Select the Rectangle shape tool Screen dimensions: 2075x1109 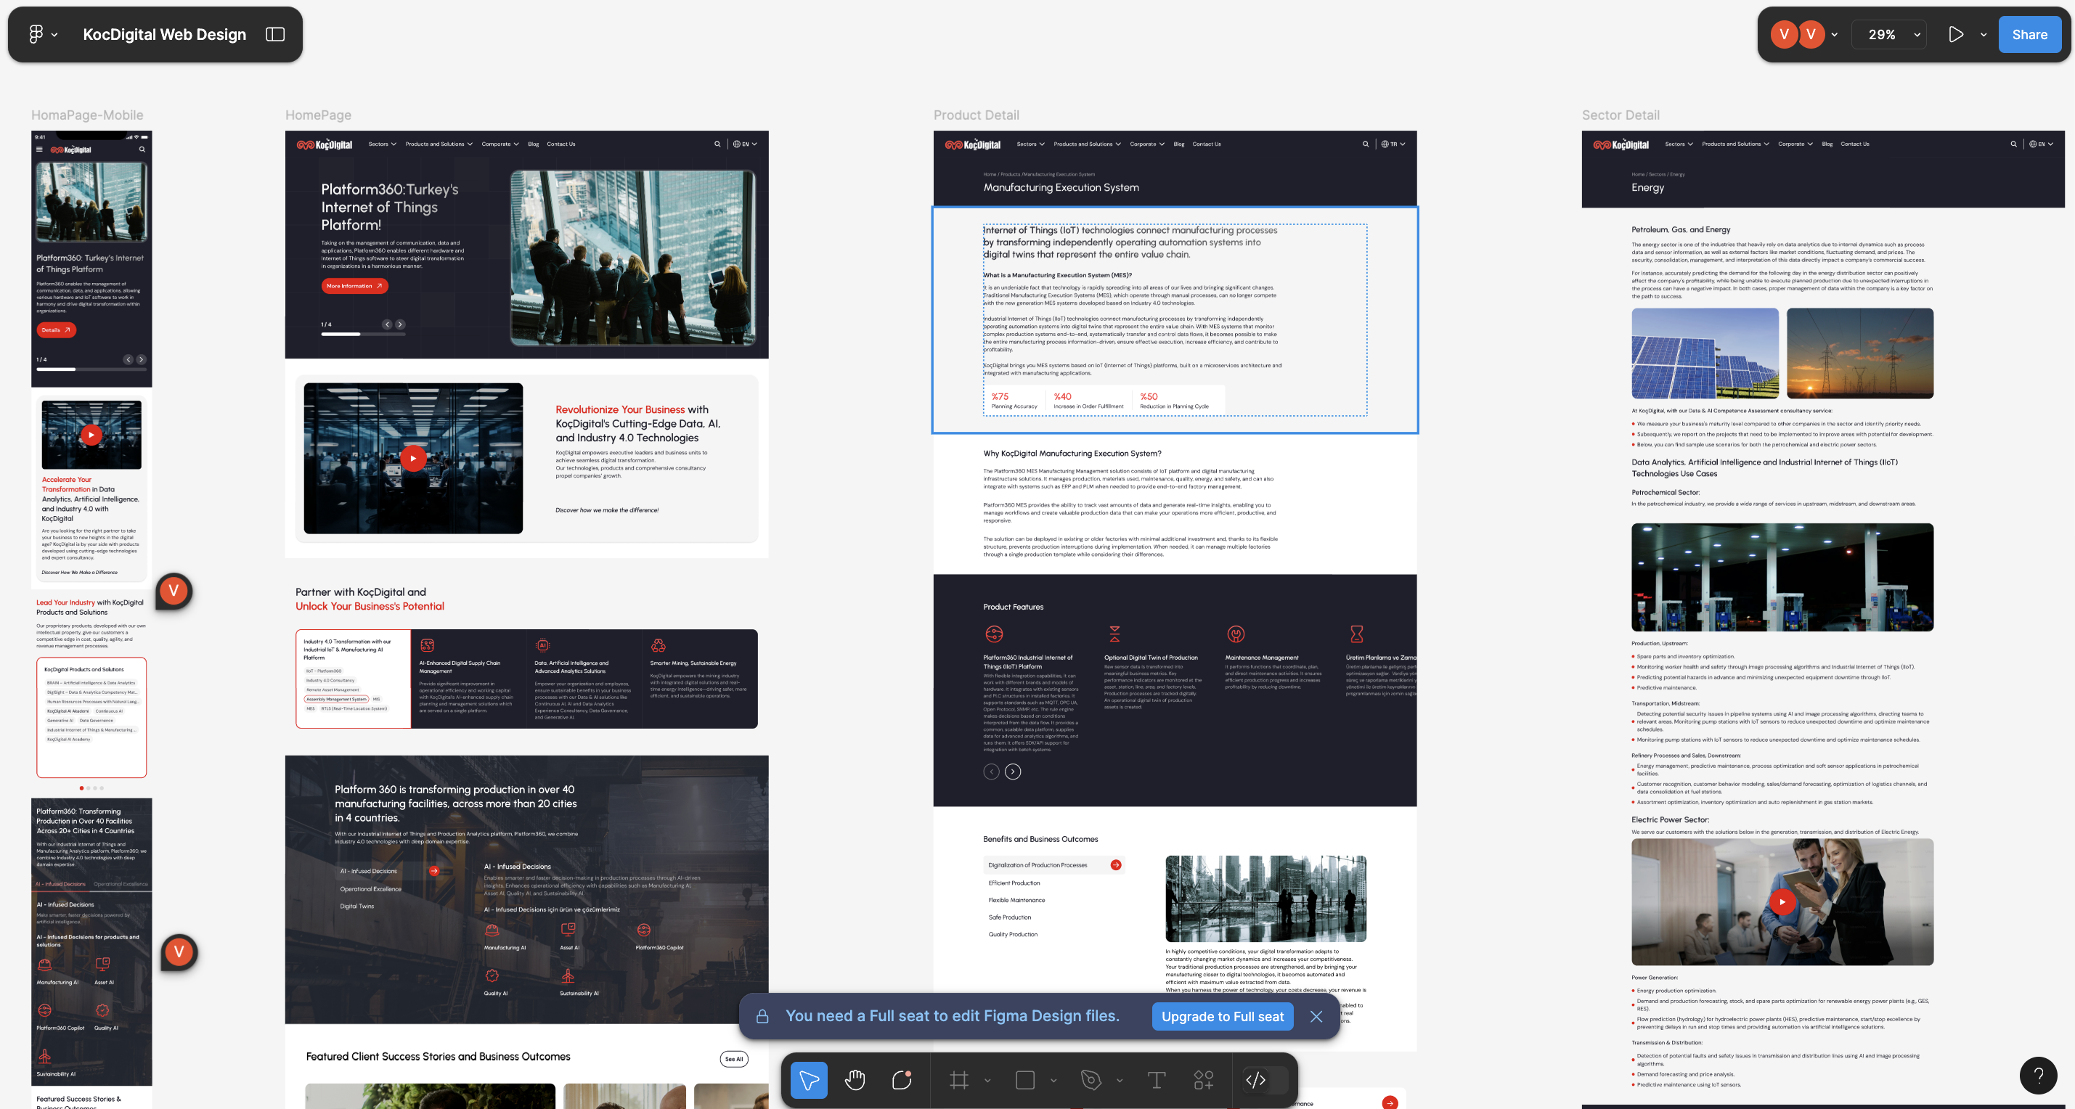[x=1024, y=1080]
